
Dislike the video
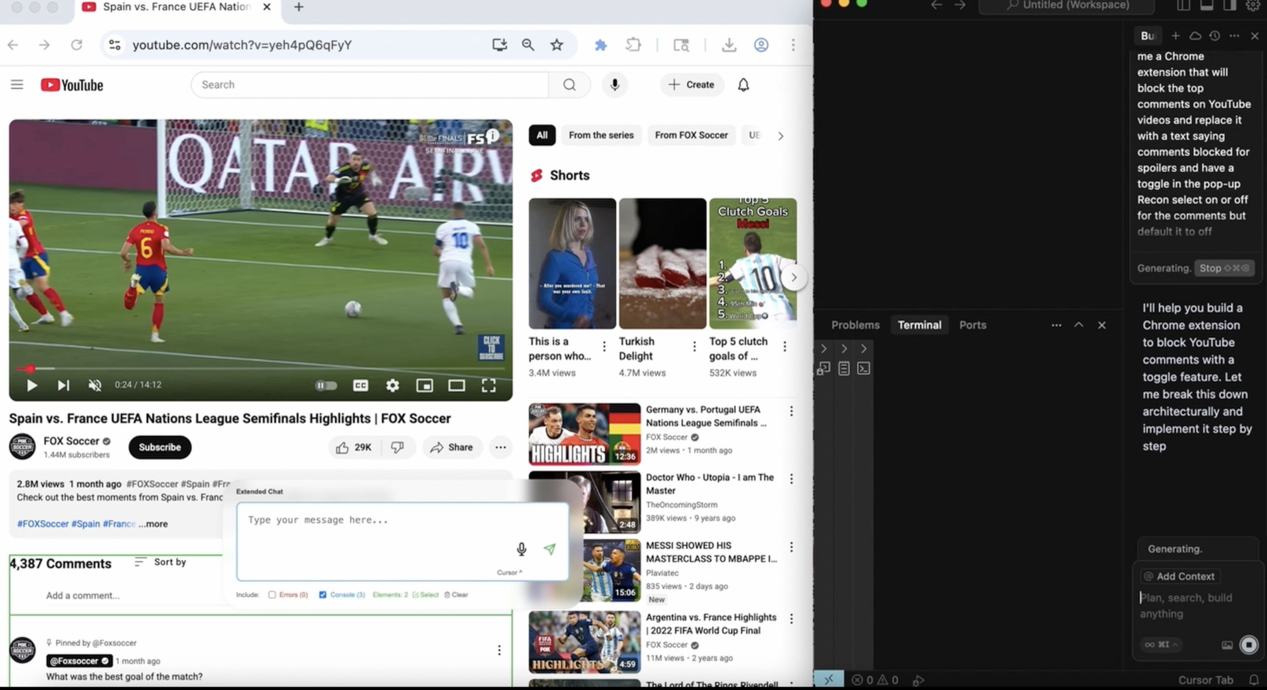[x=397, y=447]
